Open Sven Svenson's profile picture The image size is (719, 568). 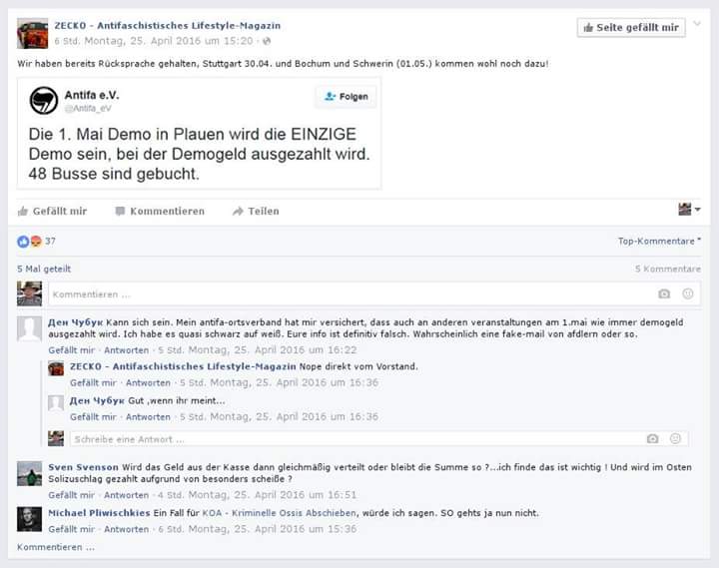click(29, 473)
